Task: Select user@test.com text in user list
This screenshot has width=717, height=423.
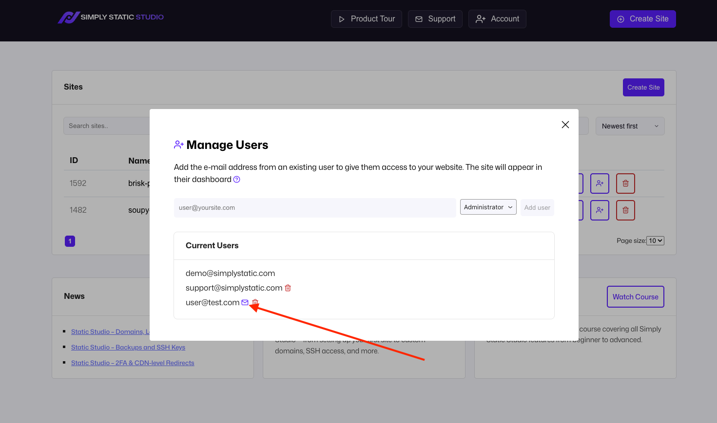Action: pos(213,303)
